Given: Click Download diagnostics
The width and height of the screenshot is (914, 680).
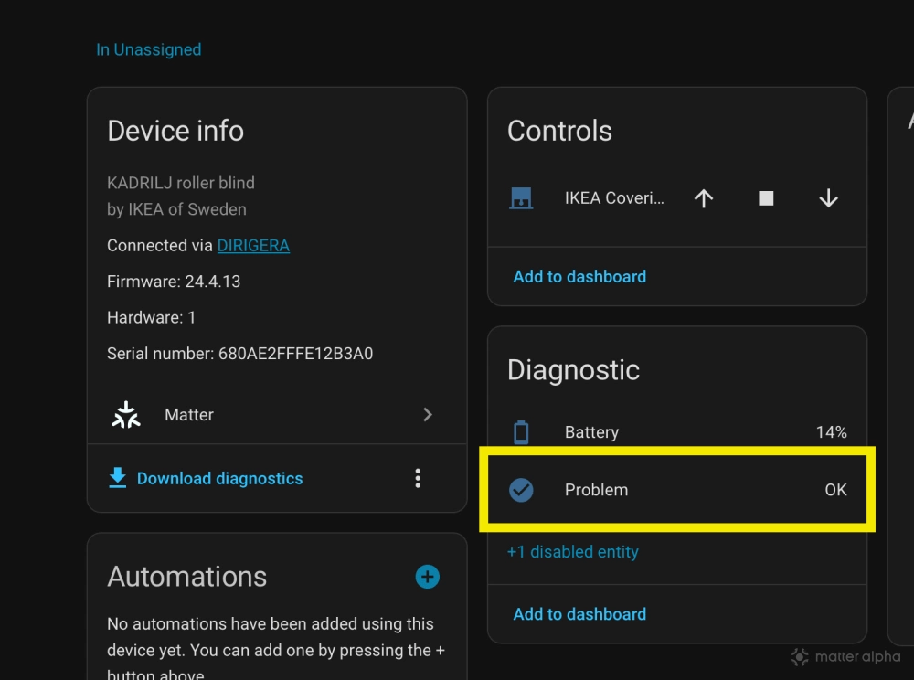Looking at the screenshot, I should coord(219,478).
